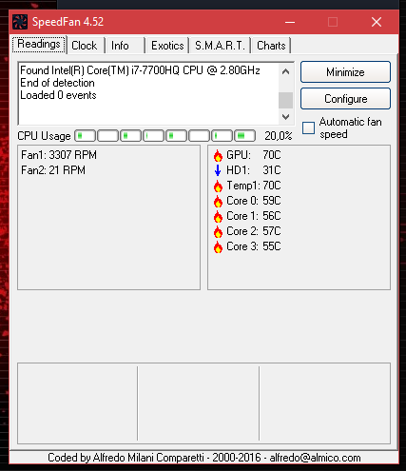Open the S.M.A.R.T. tab
The width and height of the screenshot is (406, 471).
click(x=220, y=46)
